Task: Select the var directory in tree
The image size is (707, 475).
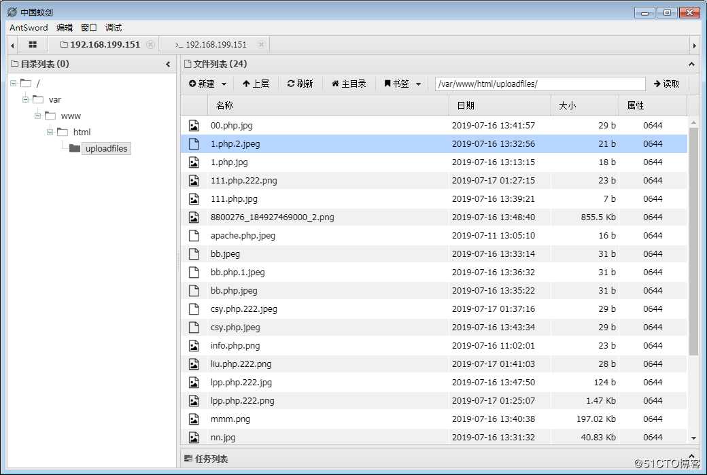Action: click(55, 100)
